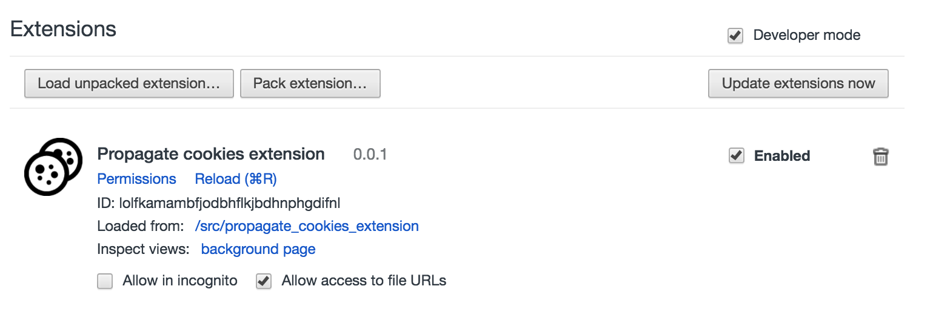Viewport: 930px width, 312px height.
Task: Click the trash can icon to remove extension
Action: 880,157
